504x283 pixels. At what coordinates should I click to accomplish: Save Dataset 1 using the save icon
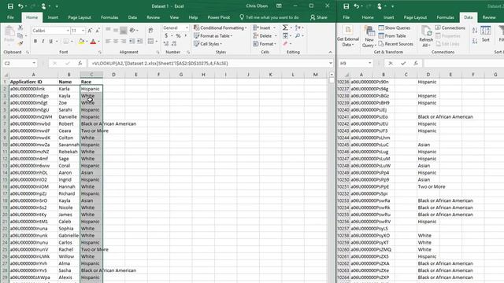click(x=10, y=6)
